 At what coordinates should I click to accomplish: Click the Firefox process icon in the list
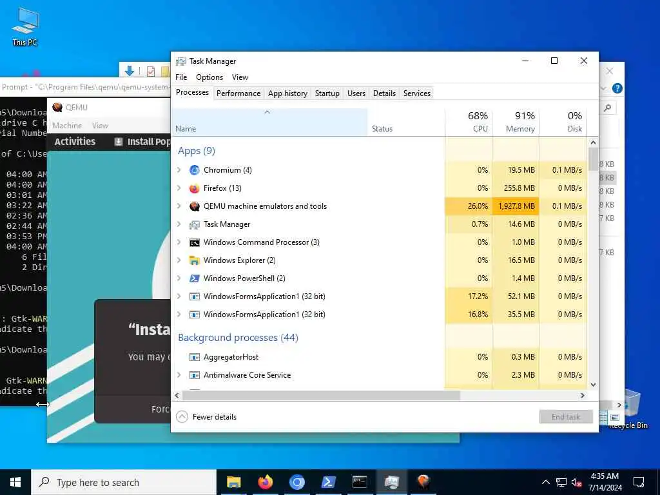point(194,188)
